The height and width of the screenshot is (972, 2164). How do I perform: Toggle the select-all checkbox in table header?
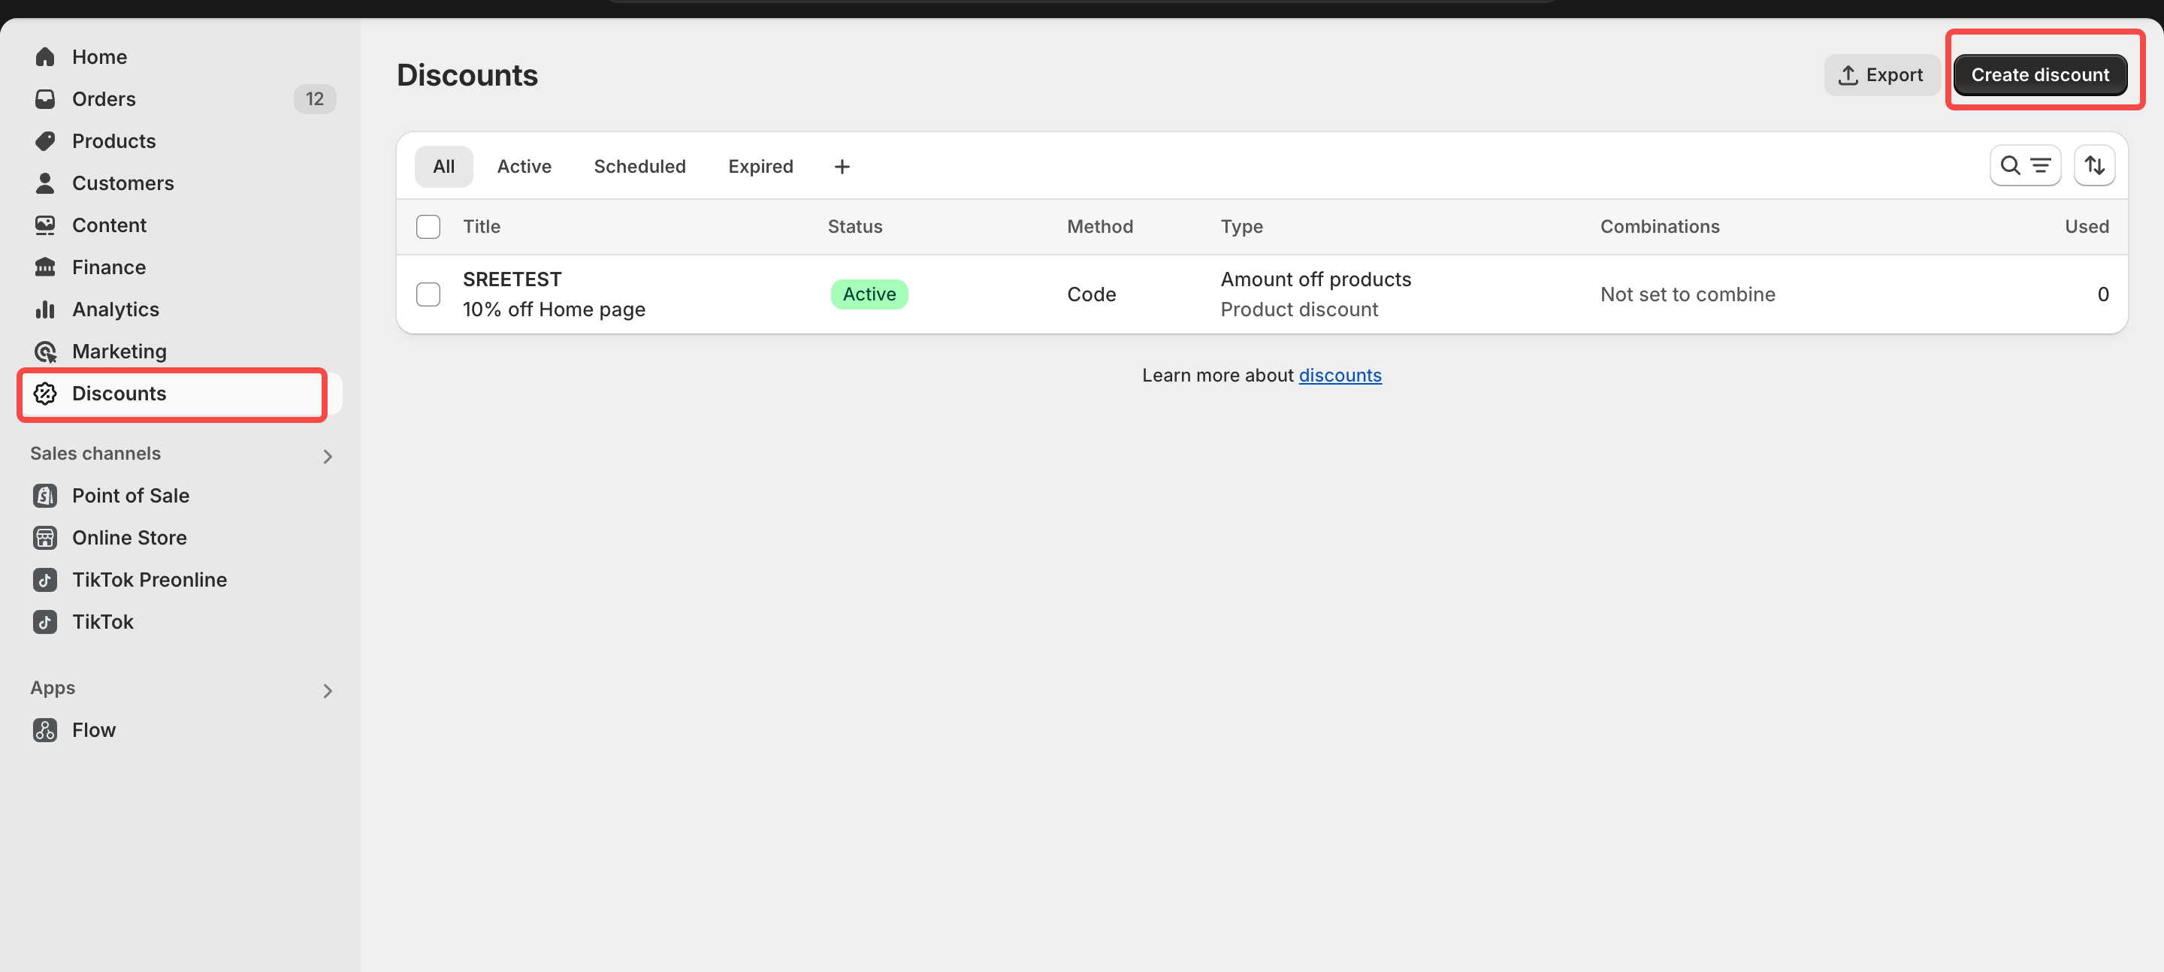coord(428,226)
